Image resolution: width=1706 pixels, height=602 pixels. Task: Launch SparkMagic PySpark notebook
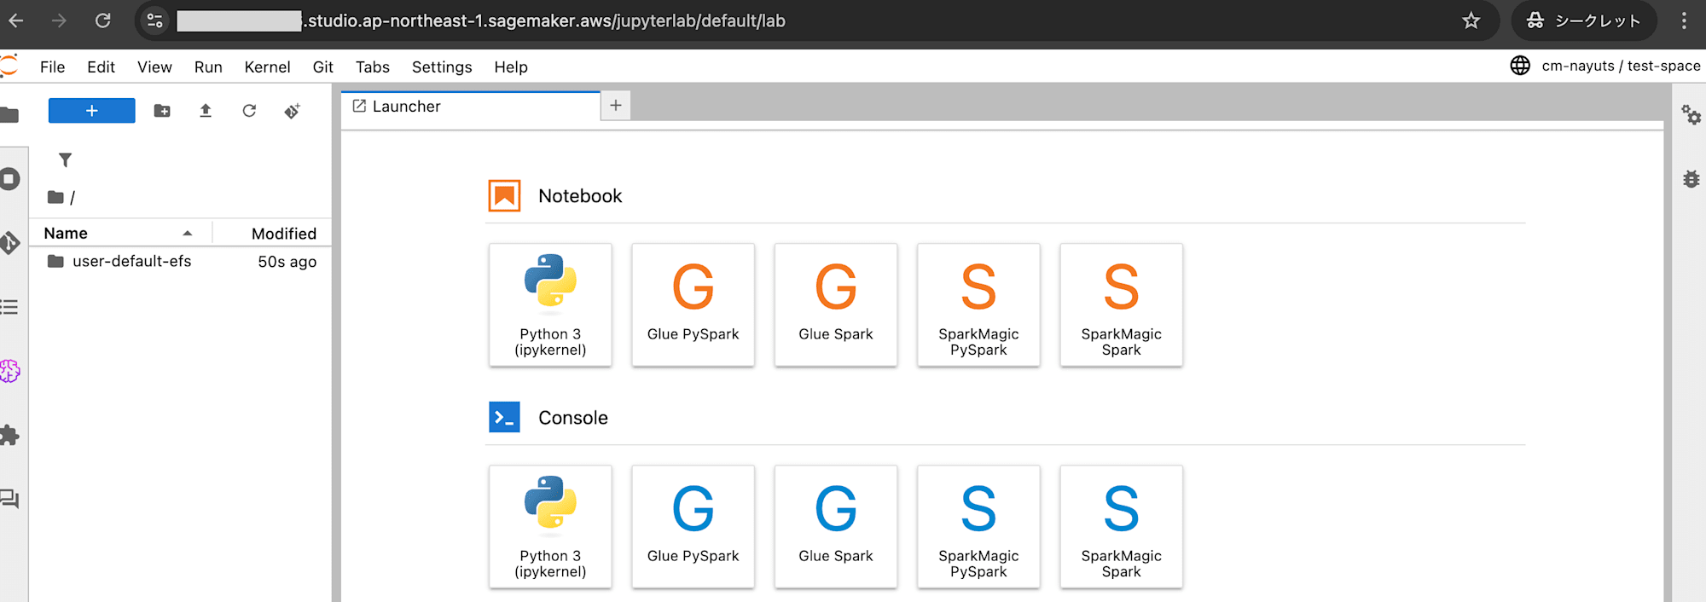[978, 304]
